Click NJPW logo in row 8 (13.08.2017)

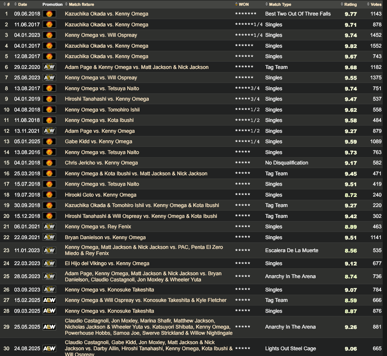(x=49, y=88)
